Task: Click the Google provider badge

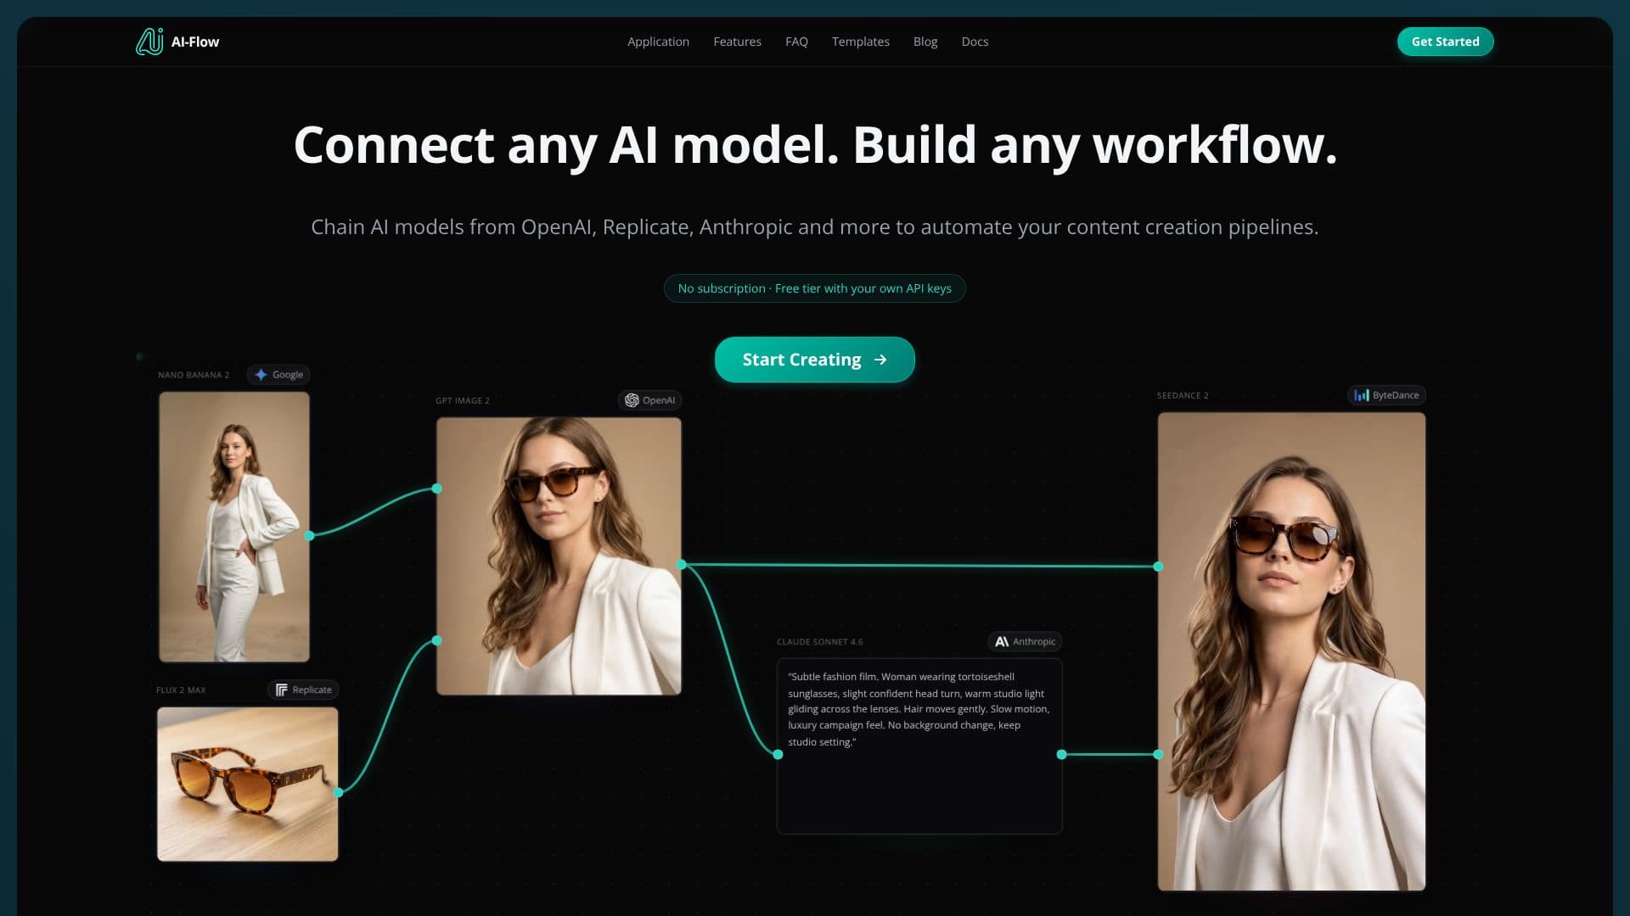Action: click(279, 375)
